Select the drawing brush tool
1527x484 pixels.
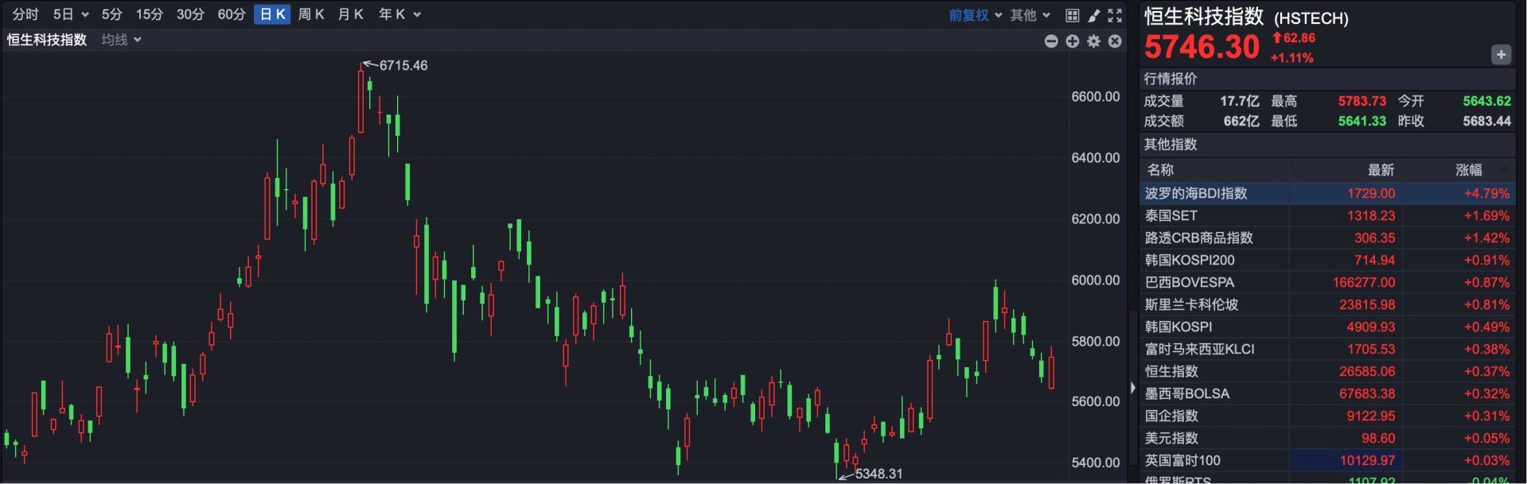(1094, 15)
